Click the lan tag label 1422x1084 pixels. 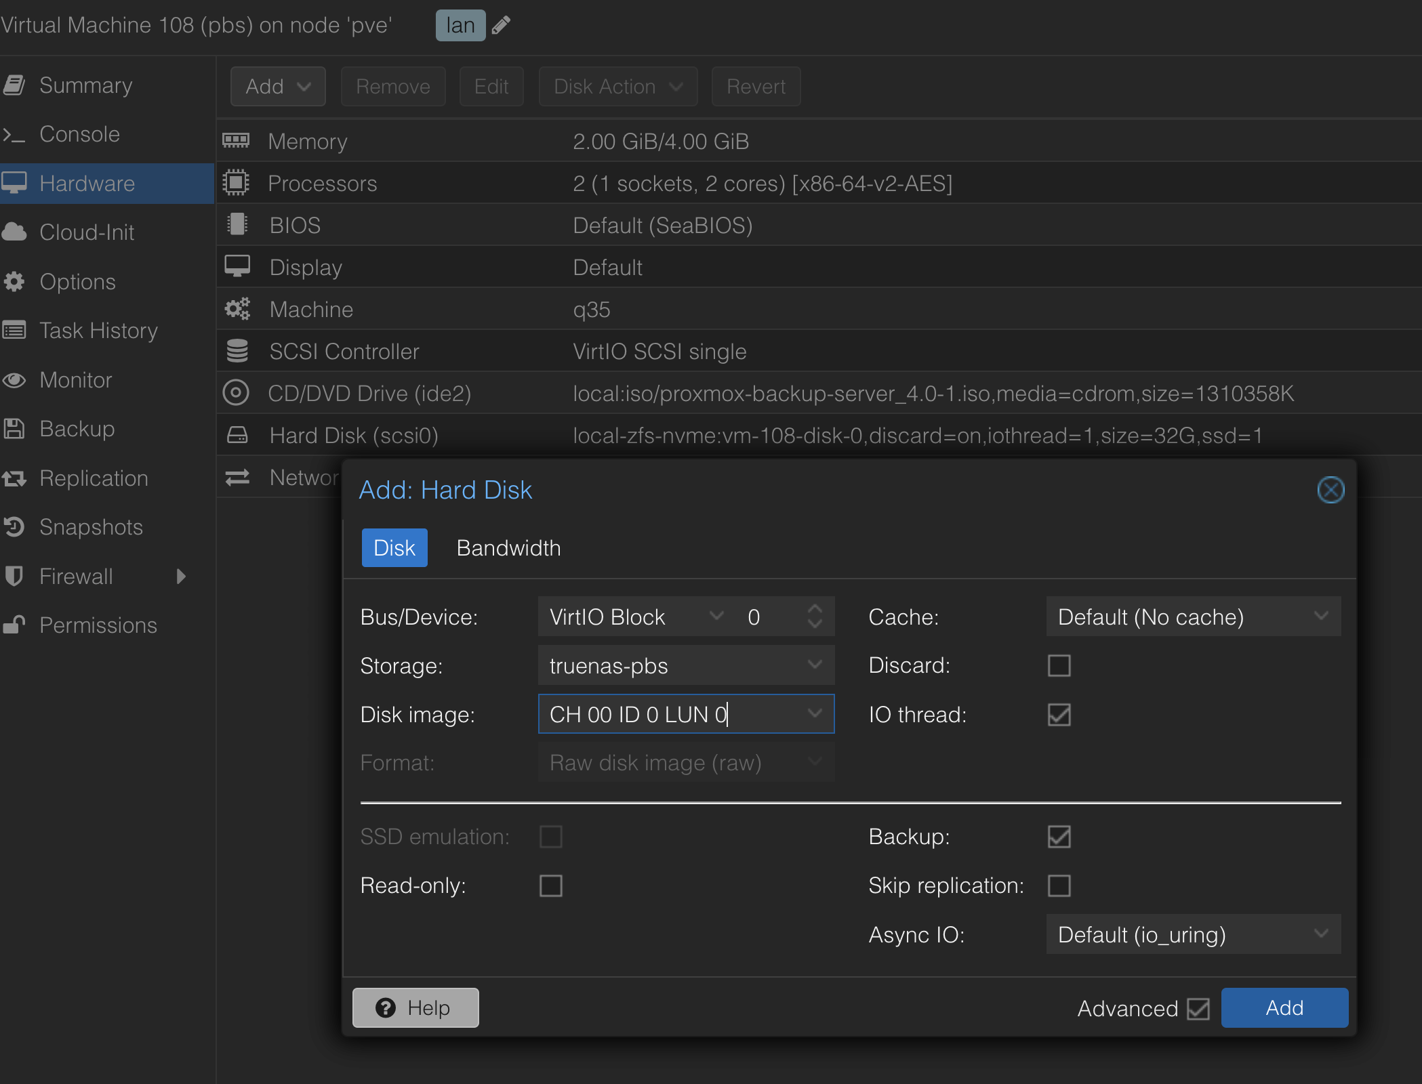[x=460, y=26]
